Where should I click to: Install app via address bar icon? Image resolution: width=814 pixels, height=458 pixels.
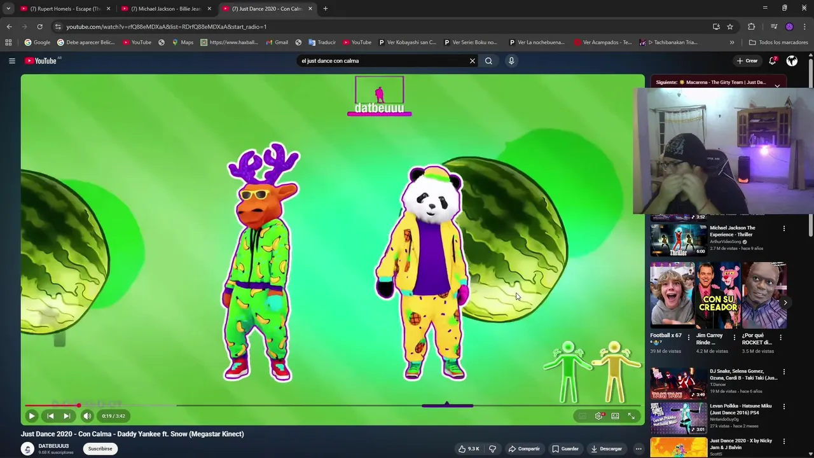(716, 27)
